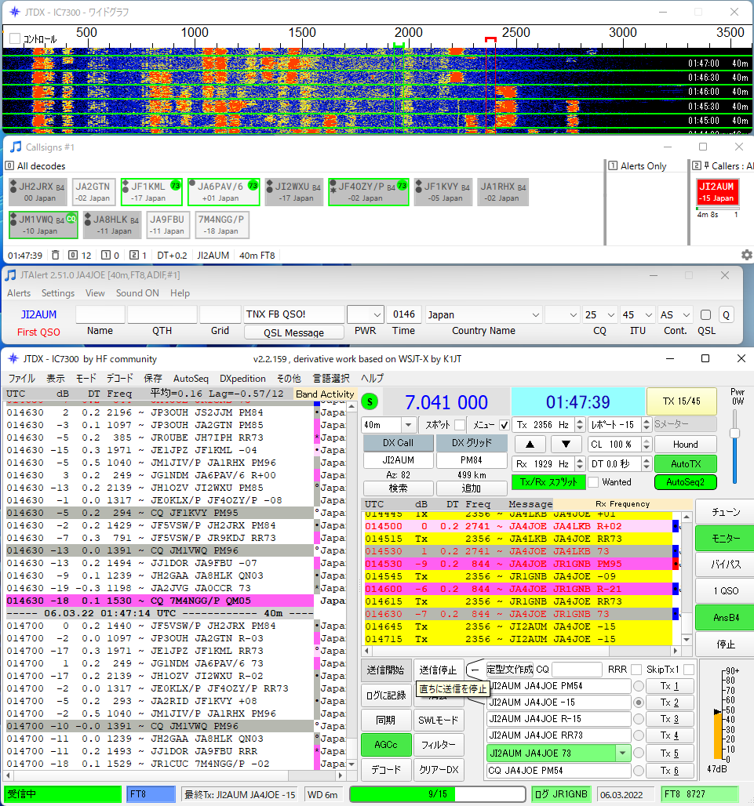The width and height of the screenshot is (754, 806).
Task: Enable the Wanted checkbox
Action: point(594,482)
